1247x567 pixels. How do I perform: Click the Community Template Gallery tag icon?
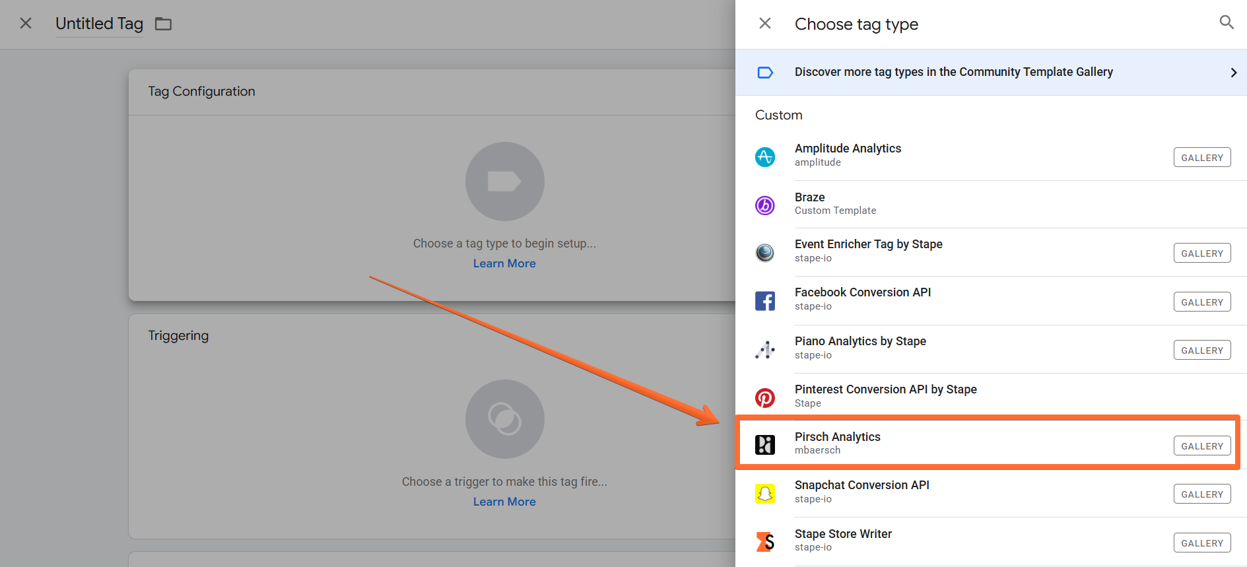tap(765, 73)
